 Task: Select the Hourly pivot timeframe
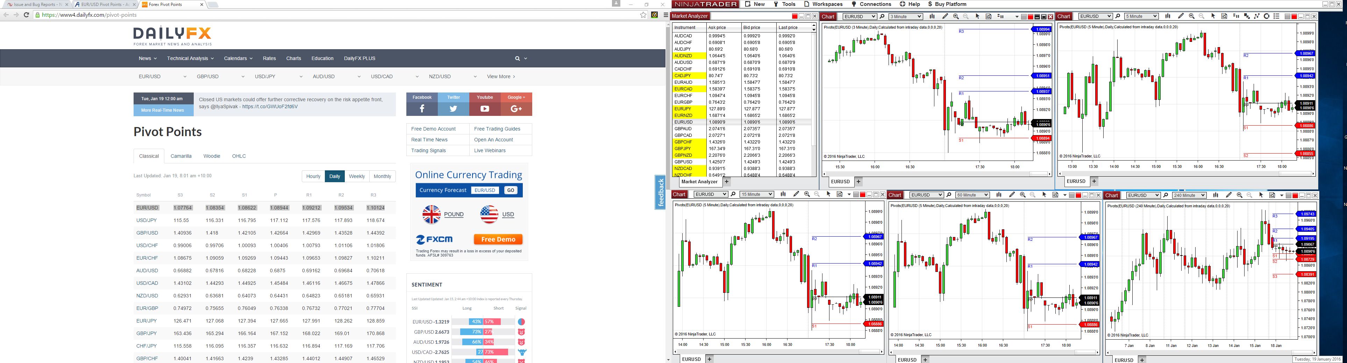313,177
